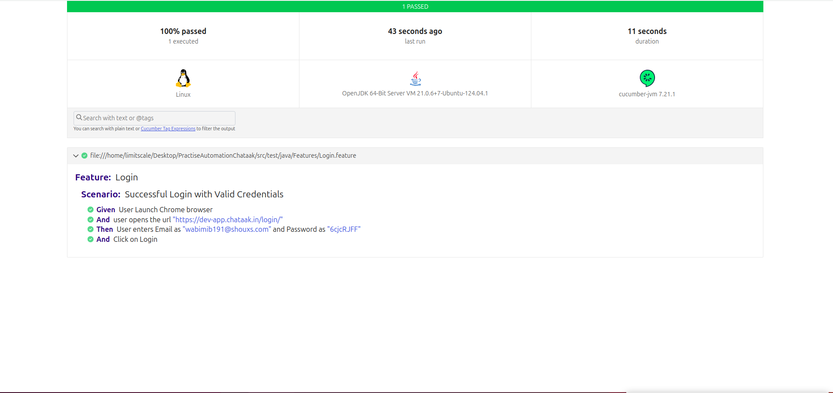Click the 'cucumber-jvm 7.21.1' text
The image size is (833, 393).
click(x=647, y=94)
